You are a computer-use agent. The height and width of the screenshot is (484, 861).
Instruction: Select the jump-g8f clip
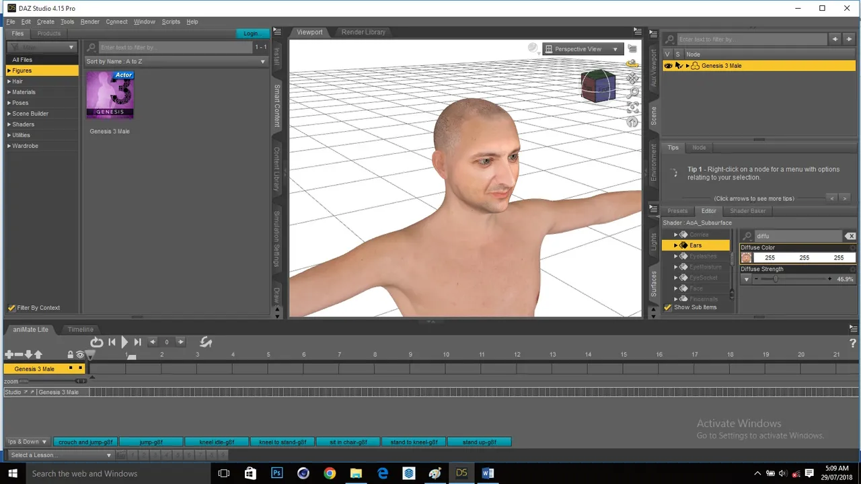coord(151,442)
